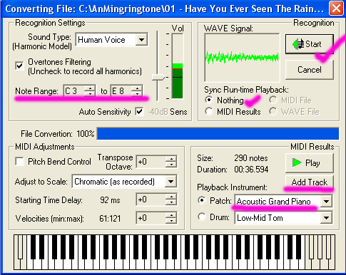The height and width of the screenshot is (275, 346).
Task: Click the E 8 note range field
Action: tap(121, 91)
